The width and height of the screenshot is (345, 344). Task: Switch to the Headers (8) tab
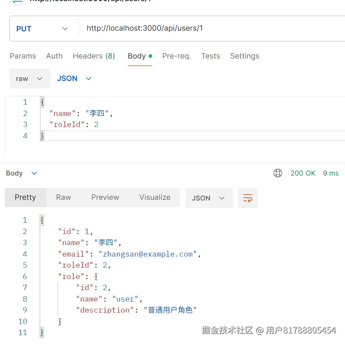[x=94, y=56]
